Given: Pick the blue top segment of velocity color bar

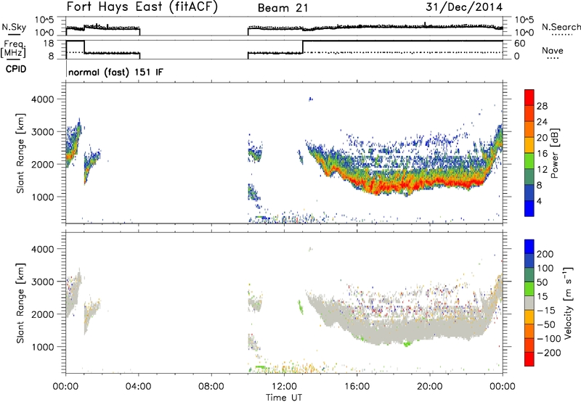Looking at the screenshot, I should tap(529, 247).
